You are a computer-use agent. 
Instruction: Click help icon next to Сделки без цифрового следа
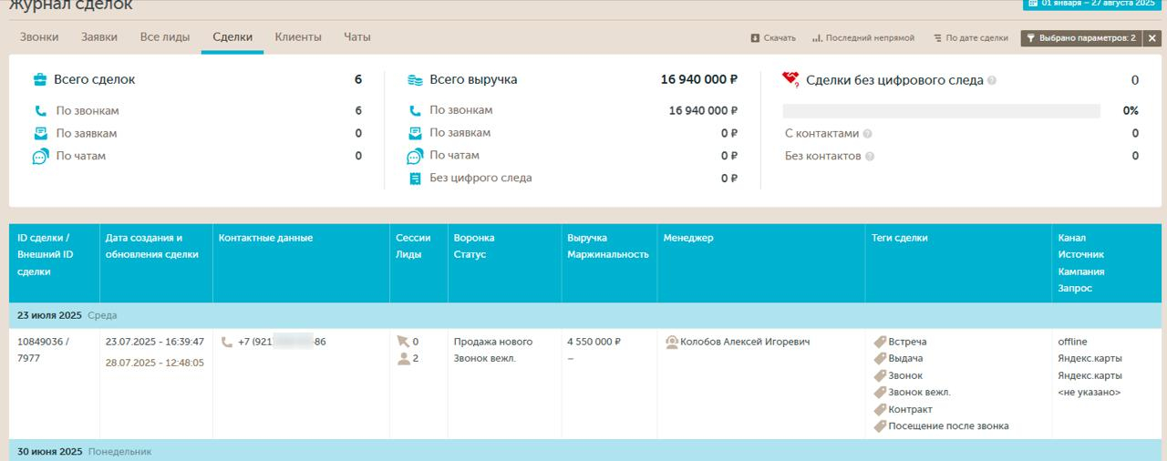(x=992, y=80)
